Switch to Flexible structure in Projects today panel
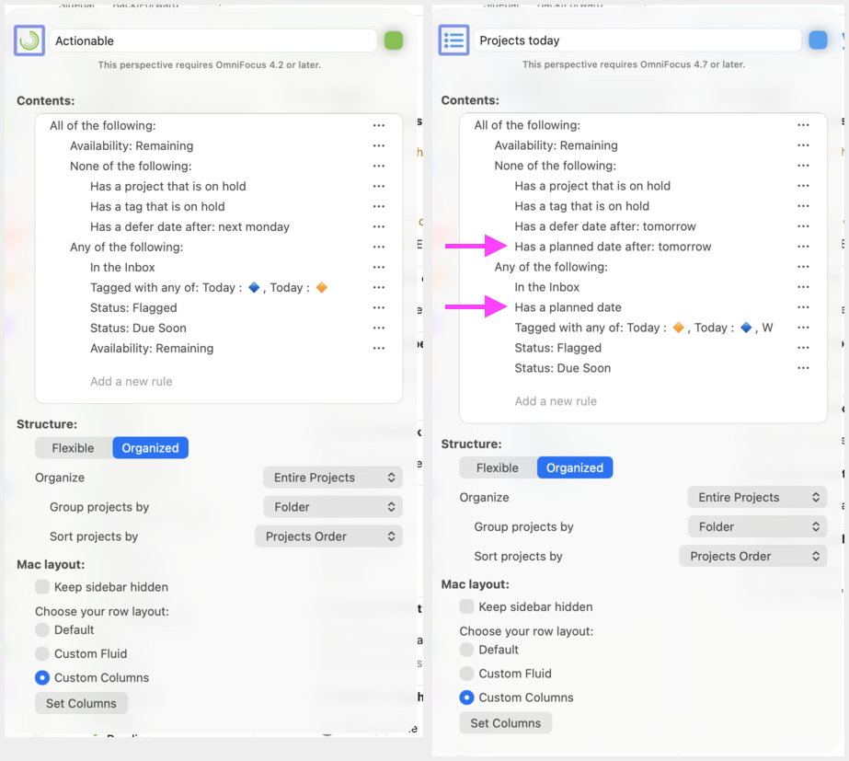This screenshot has height=761, width=849. coord(498,468)
